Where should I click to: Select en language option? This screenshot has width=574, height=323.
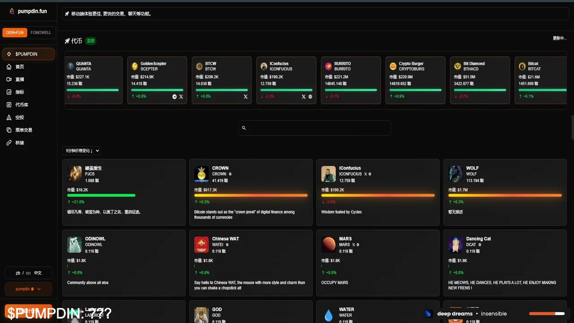28,273
